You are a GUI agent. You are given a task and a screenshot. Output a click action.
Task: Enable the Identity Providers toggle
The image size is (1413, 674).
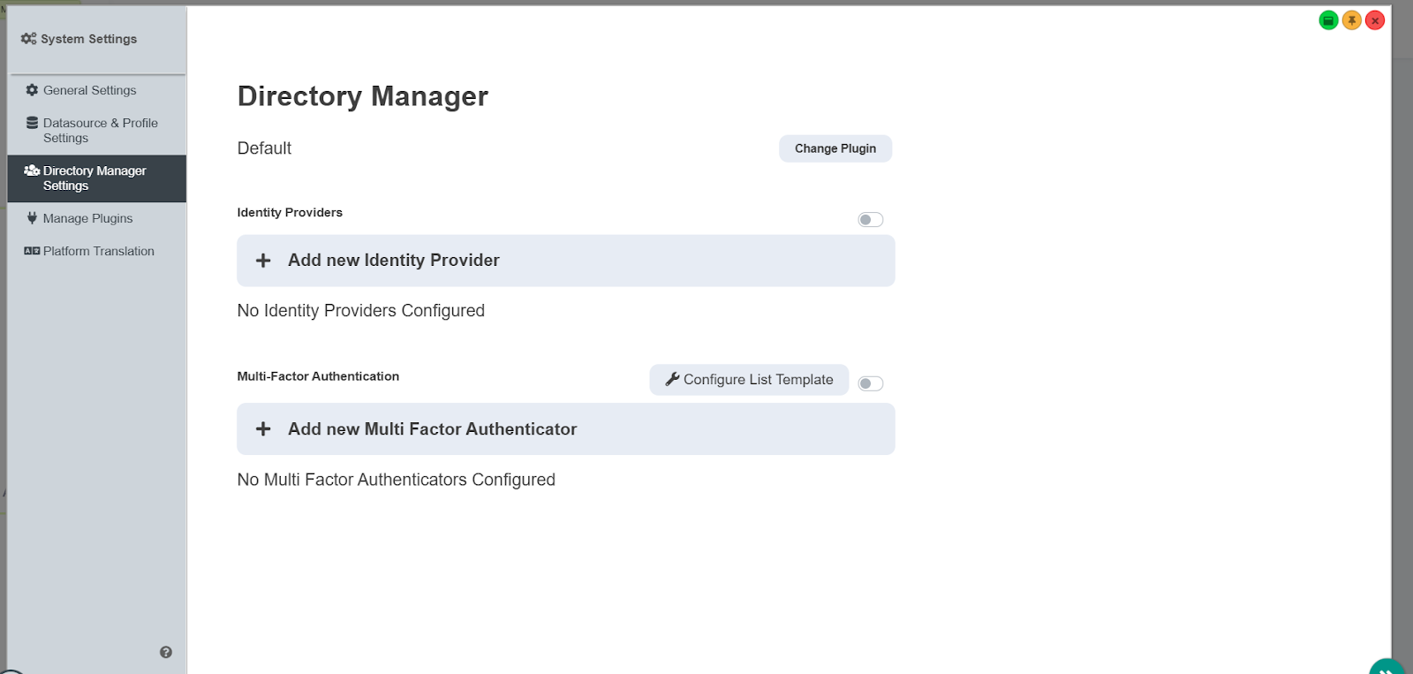[871, 220]
